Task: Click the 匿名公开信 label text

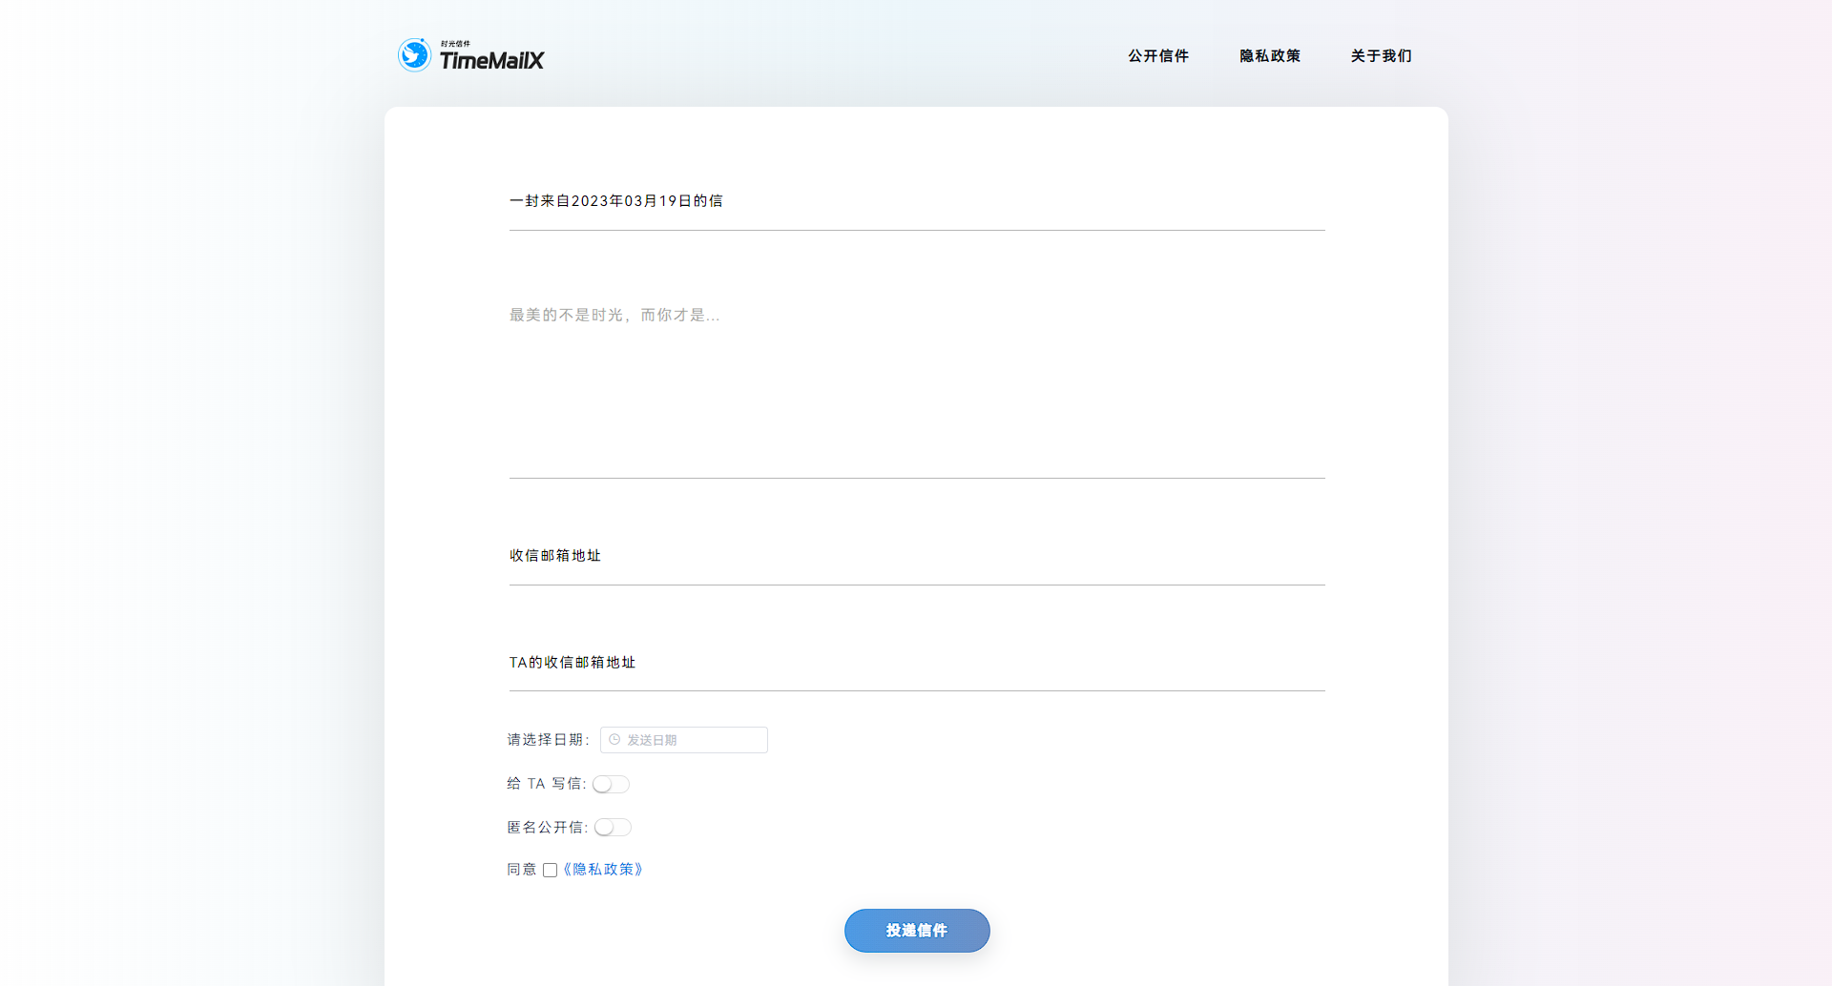Action: (546, 828)
